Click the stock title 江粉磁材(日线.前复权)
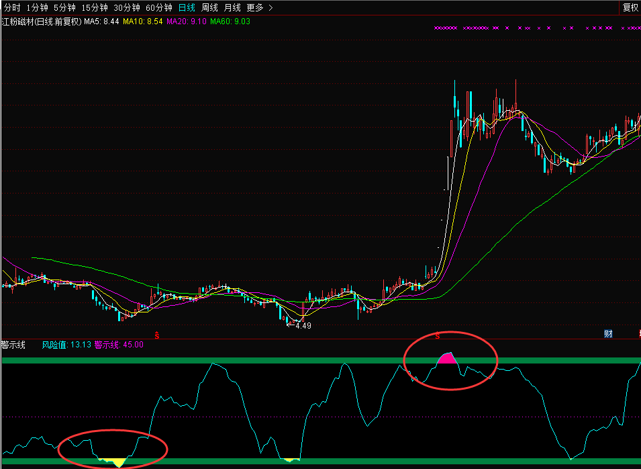Screen dimensions: 641x469 coord(42,22)
